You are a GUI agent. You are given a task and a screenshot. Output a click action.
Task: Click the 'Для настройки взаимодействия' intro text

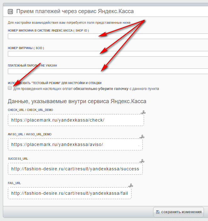point(69,23)
